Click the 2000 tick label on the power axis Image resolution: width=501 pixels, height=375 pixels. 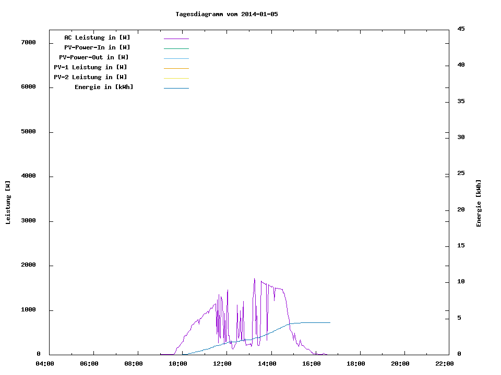point(28,265)
